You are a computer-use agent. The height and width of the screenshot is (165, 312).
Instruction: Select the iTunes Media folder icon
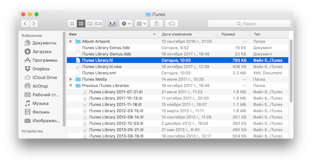pos(78,79)
